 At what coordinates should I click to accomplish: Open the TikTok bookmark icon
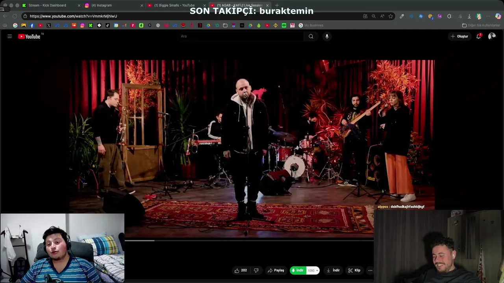[x=107, y=25]
